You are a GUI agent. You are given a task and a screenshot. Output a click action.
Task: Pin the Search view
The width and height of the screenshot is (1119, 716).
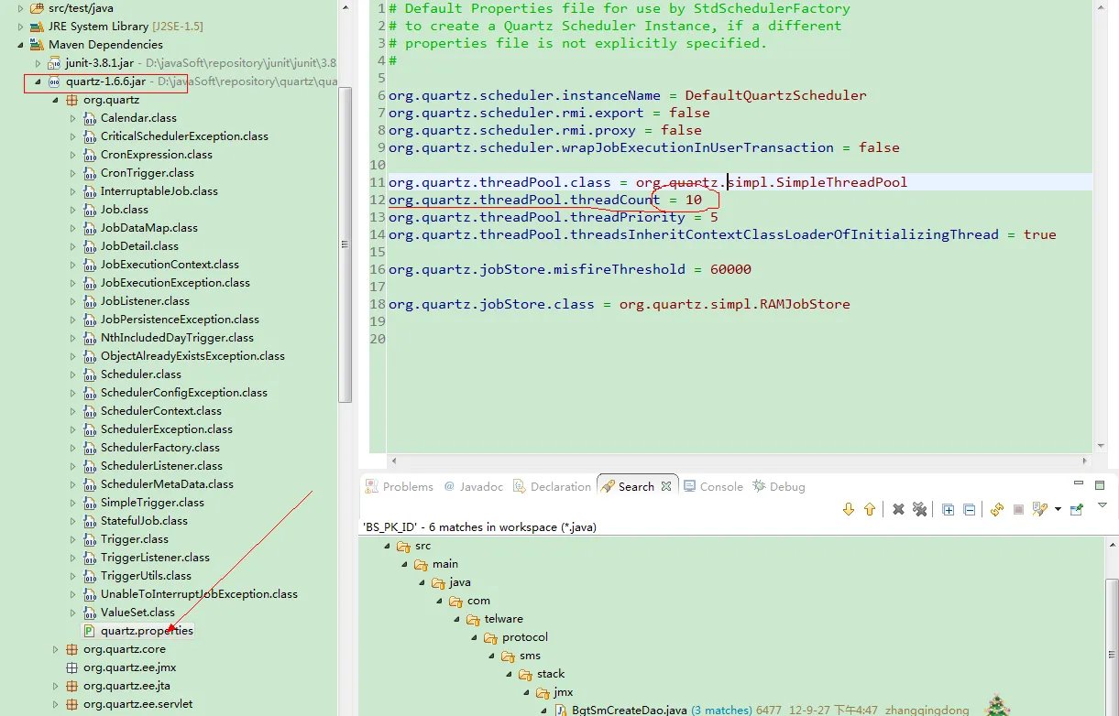1077,509
